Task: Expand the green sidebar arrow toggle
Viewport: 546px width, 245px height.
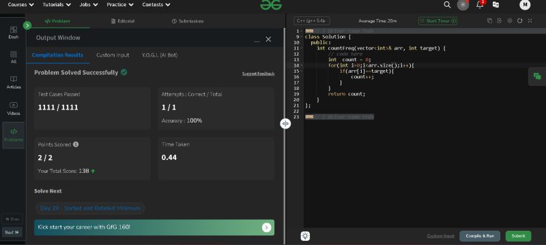Action: click(x=27, y=25)
